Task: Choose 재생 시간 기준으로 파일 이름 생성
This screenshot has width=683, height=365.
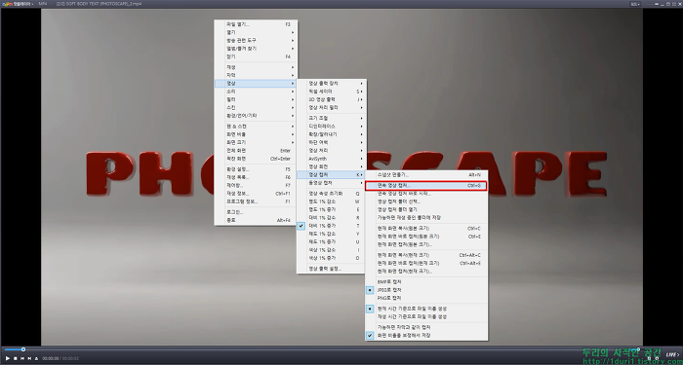Action: pos(426,316)
